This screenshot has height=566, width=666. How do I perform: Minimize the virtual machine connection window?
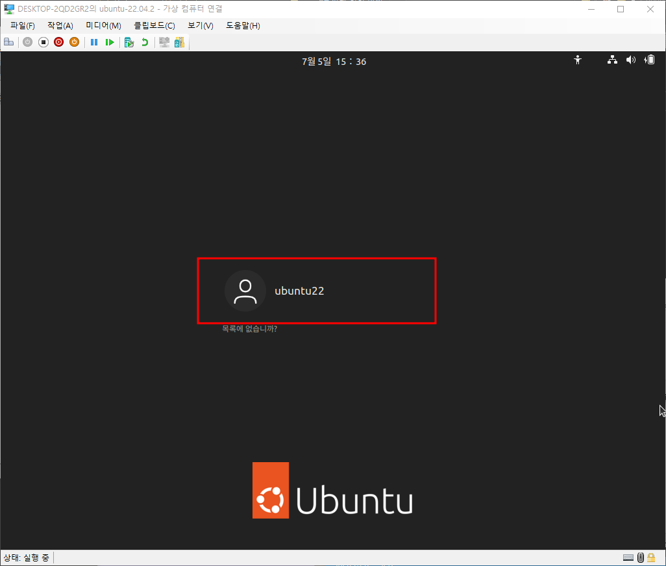coord(591,9)
